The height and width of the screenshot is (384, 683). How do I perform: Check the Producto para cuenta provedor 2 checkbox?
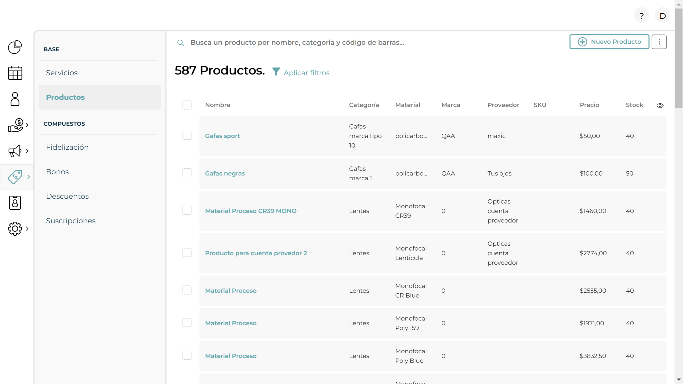coord(187,252)
